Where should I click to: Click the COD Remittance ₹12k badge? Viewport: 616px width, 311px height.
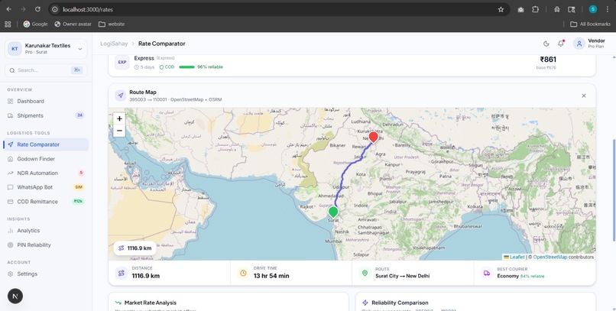(78, 202)
